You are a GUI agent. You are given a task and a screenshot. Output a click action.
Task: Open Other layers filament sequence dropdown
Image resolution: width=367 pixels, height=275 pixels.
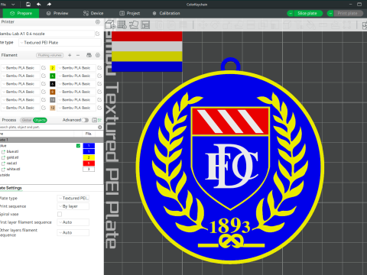[x=73, y=233]
